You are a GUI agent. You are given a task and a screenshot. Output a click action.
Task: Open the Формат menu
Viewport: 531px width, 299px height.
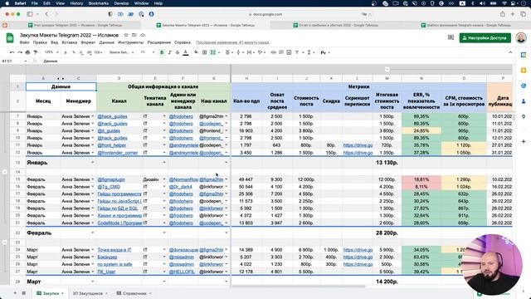click(88, 42)
